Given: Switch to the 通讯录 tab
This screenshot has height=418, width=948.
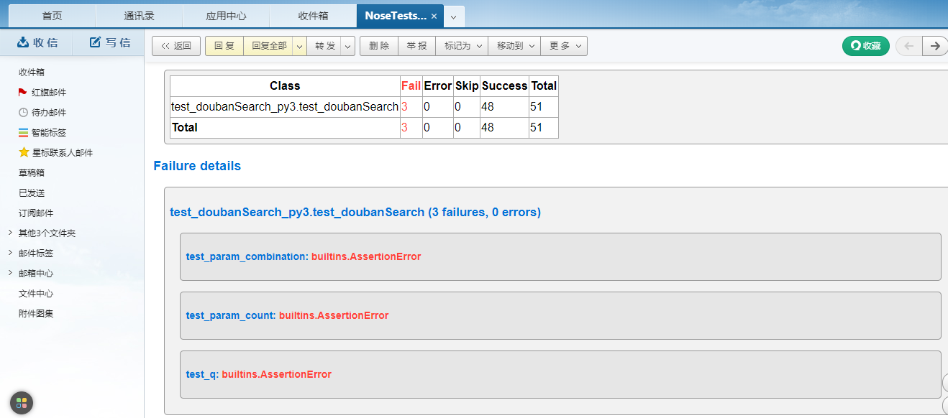Looking at the screenshot, I should [139, 16].
